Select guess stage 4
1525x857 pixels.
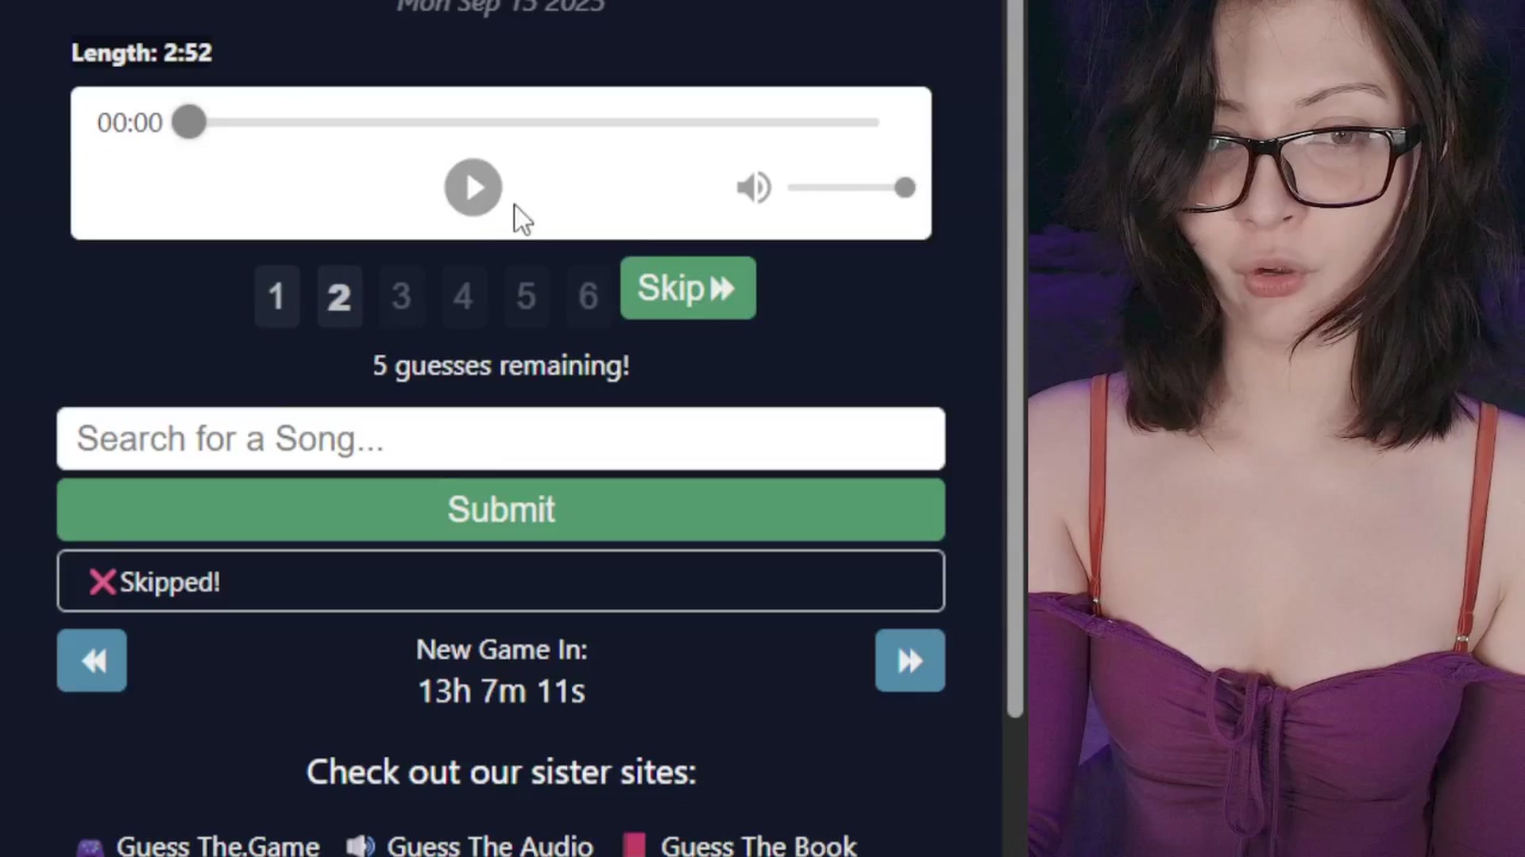464,297
